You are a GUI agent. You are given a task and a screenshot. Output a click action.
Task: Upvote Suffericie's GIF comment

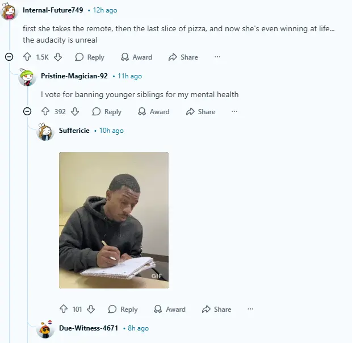(x=64, y=309)
